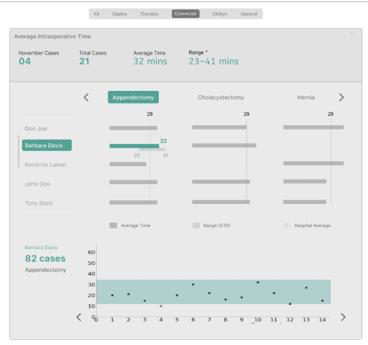This screenshot has width=368, height=345.
Task: Switch to the ObGyn specialty tab
Action: pos(220,14)
